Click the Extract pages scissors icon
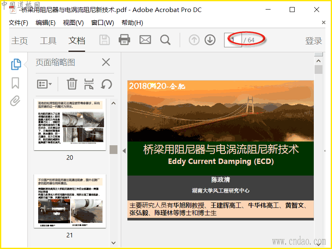Image resolution: width=332 pixels, height=249 pixels. click(89, 84)
